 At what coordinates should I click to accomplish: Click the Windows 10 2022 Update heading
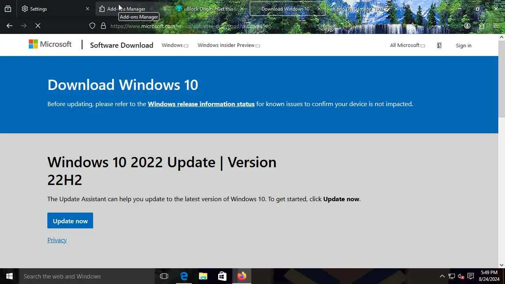[x=162, y=171]
